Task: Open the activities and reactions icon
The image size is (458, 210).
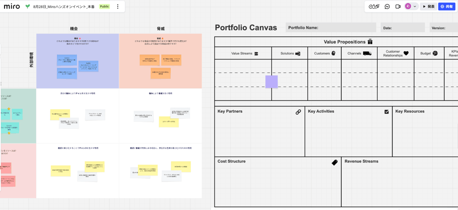Action: coord(374,6)
